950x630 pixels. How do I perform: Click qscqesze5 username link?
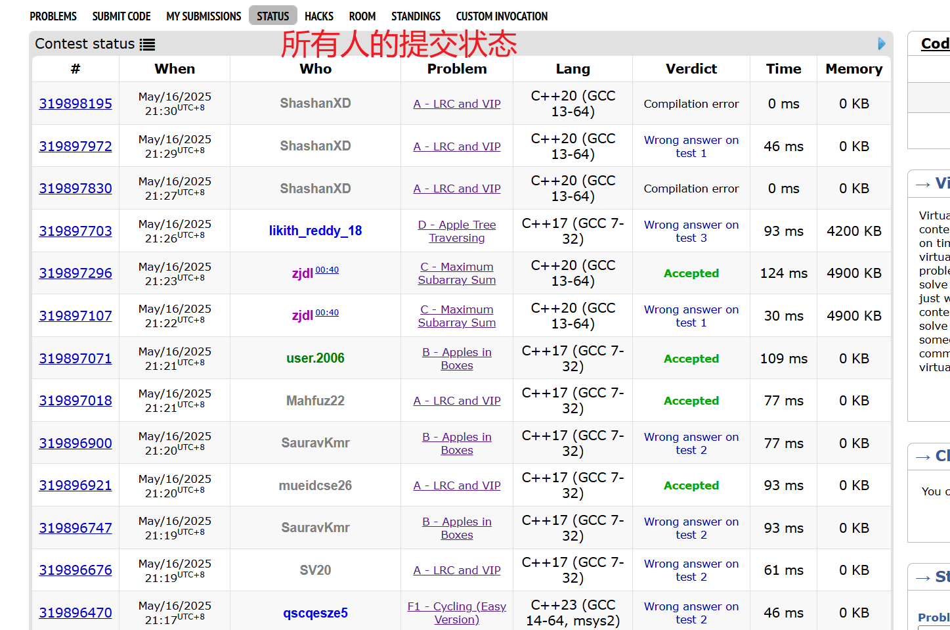(x=315, y=613)
